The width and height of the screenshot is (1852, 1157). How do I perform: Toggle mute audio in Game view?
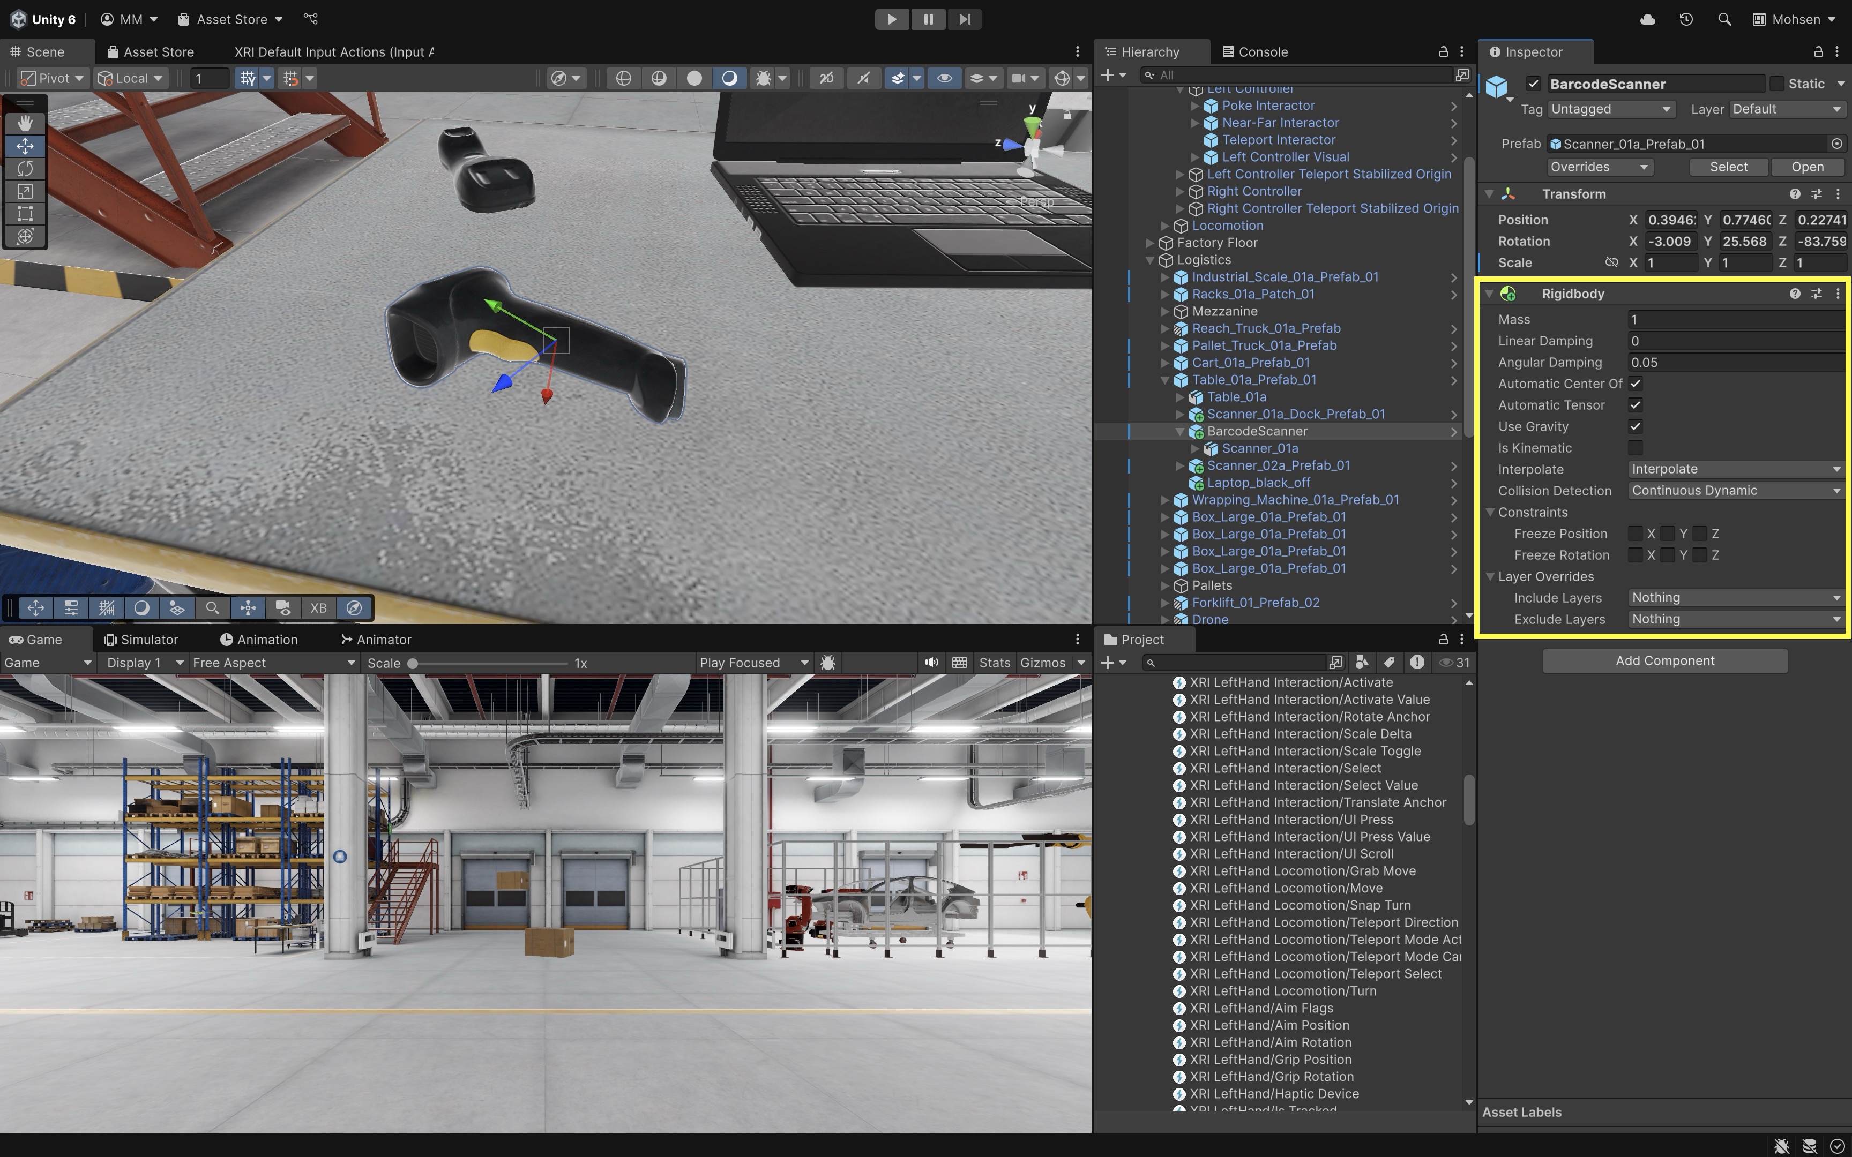pos(931,663)
